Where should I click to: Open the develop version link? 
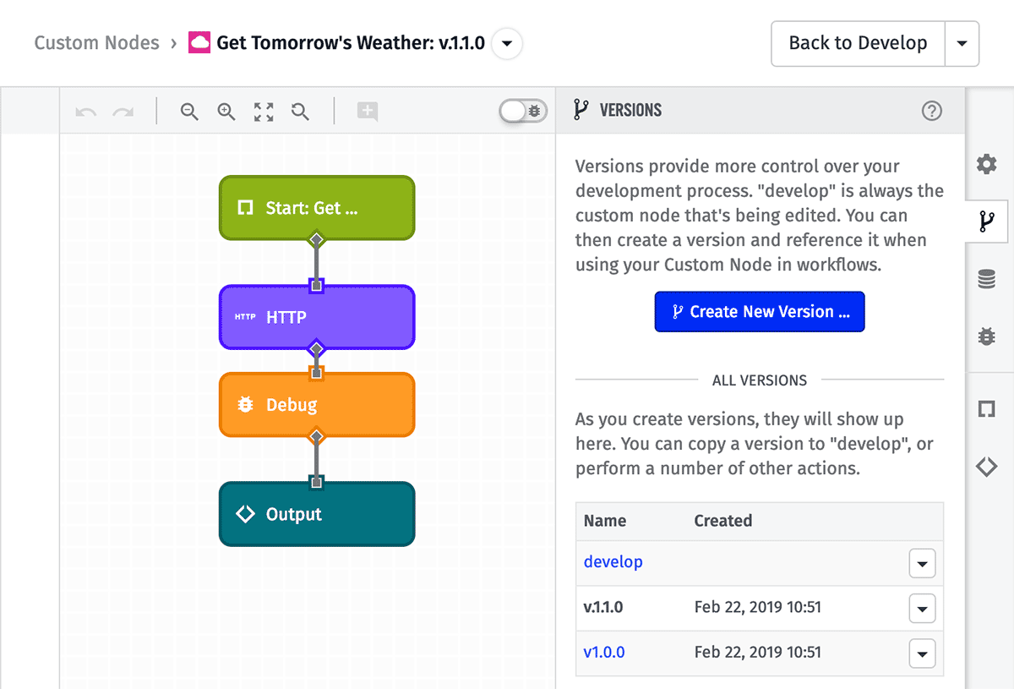click(613, 562)
